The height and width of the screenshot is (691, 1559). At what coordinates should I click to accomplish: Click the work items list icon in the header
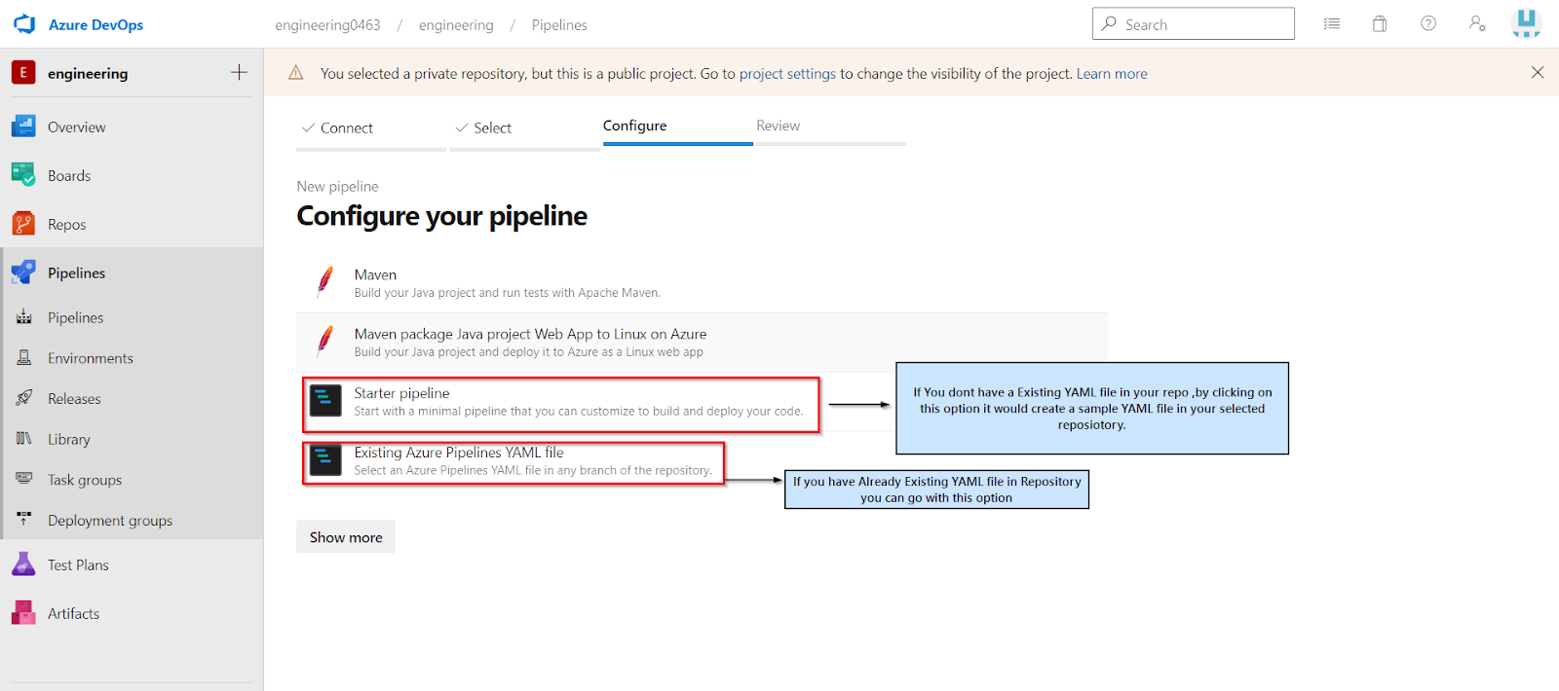pos(1331,24)
